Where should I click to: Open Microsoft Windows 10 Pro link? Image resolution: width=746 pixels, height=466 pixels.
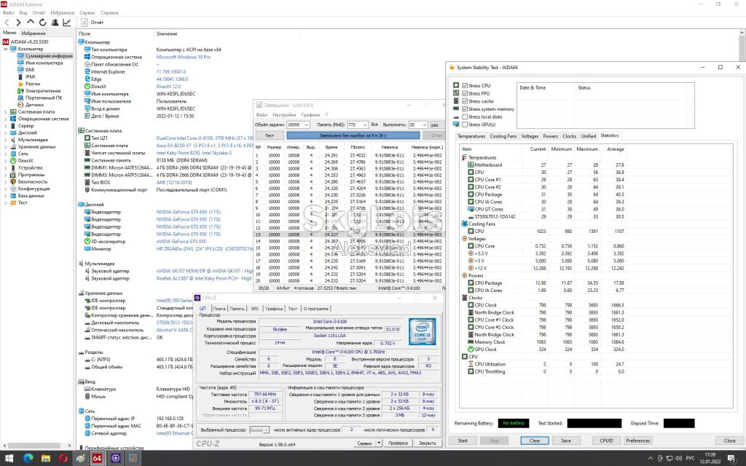183,57
